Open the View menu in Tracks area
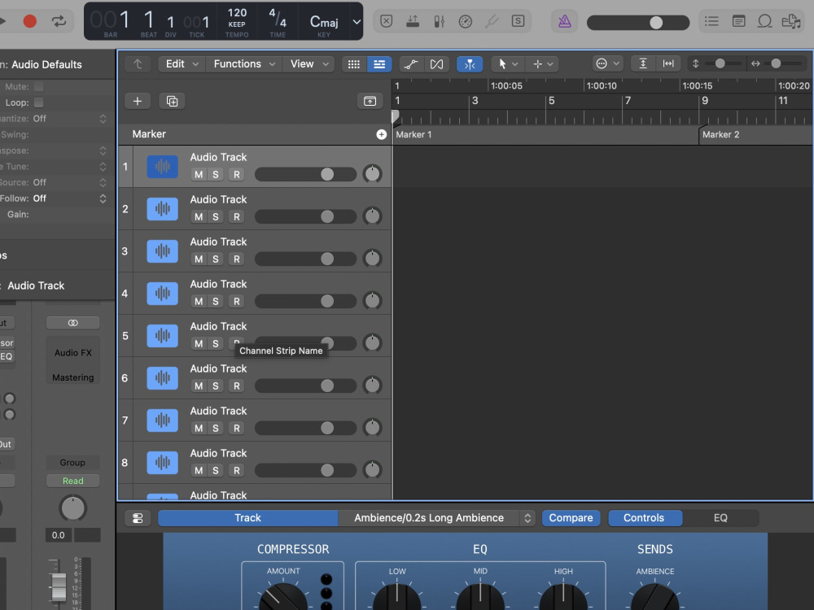Screen dimensions: 814x610 click(x=309, y=63)
